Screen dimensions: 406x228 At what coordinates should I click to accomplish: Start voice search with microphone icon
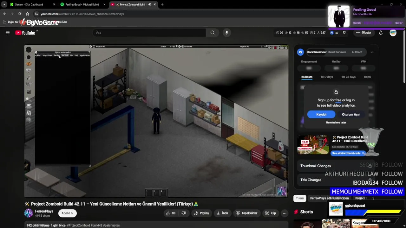click(x=226, y=33)
